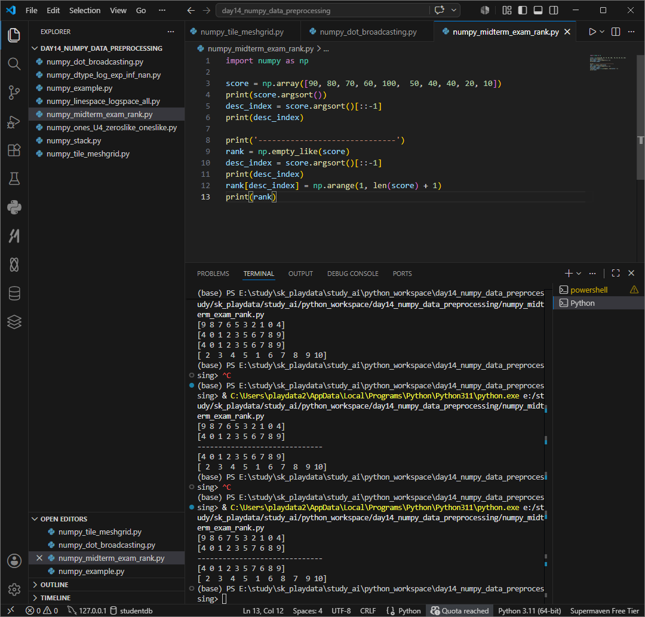Open the View menu
The image size is (645, 617).
118,10
